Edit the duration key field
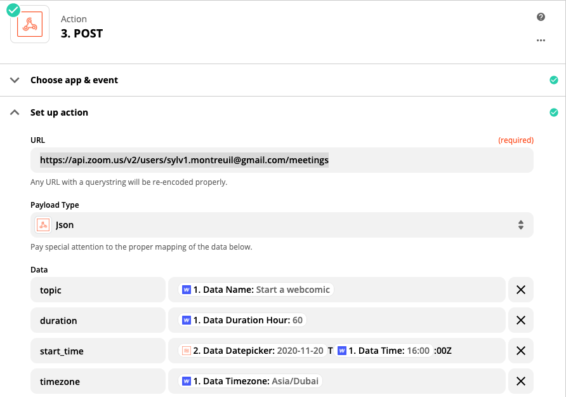The height and width of the screenshot is (397, 566). pyautogui.click(x=98, y=320)
